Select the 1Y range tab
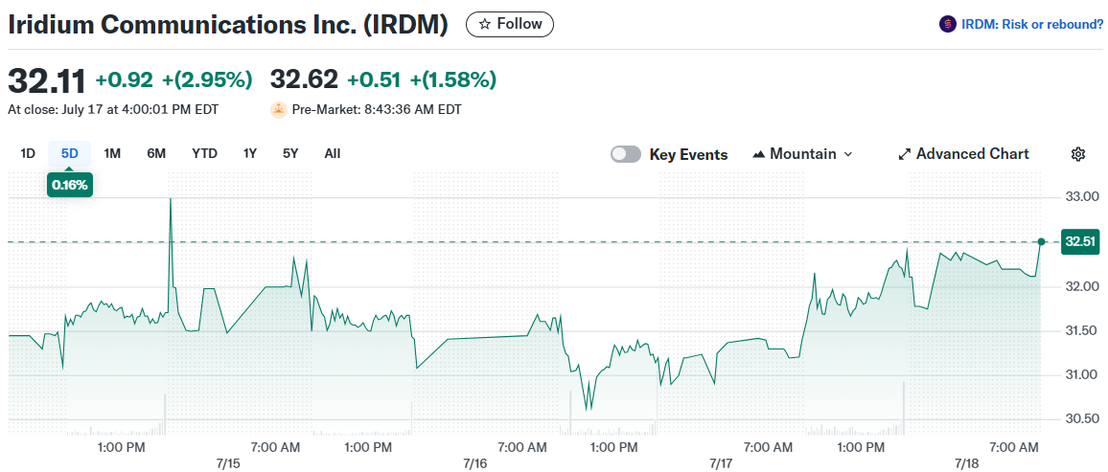The height and width of the screenshot is (472, 1108). [x=249, y=153]
